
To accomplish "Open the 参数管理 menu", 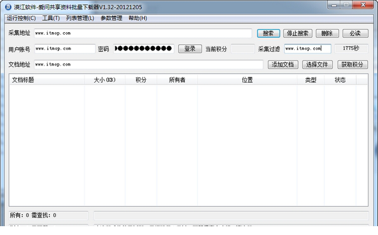I will tap(112, 18).
